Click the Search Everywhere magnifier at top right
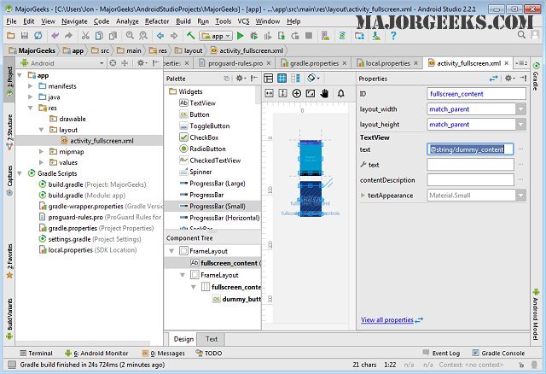 pos(521,34)
